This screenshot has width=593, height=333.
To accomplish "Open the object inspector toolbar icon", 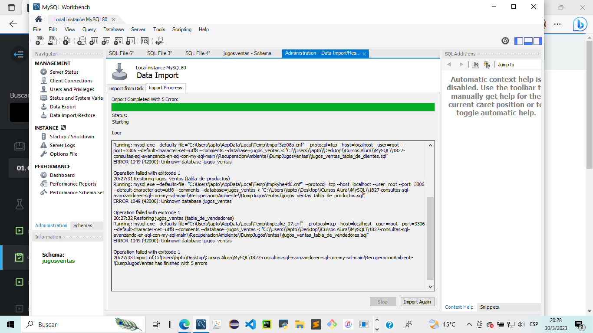I will (66, 41).
